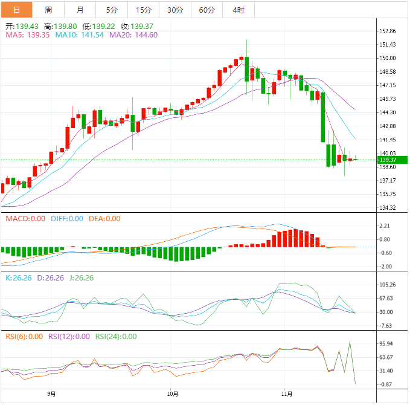Switch to the 4时 interval tab

pyautogui.click(x=239, y=10)
